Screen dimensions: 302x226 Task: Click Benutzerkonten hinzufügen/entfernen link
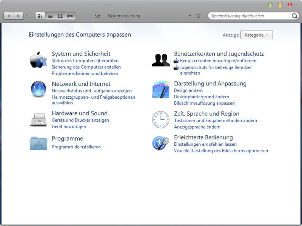click(218, 61)
